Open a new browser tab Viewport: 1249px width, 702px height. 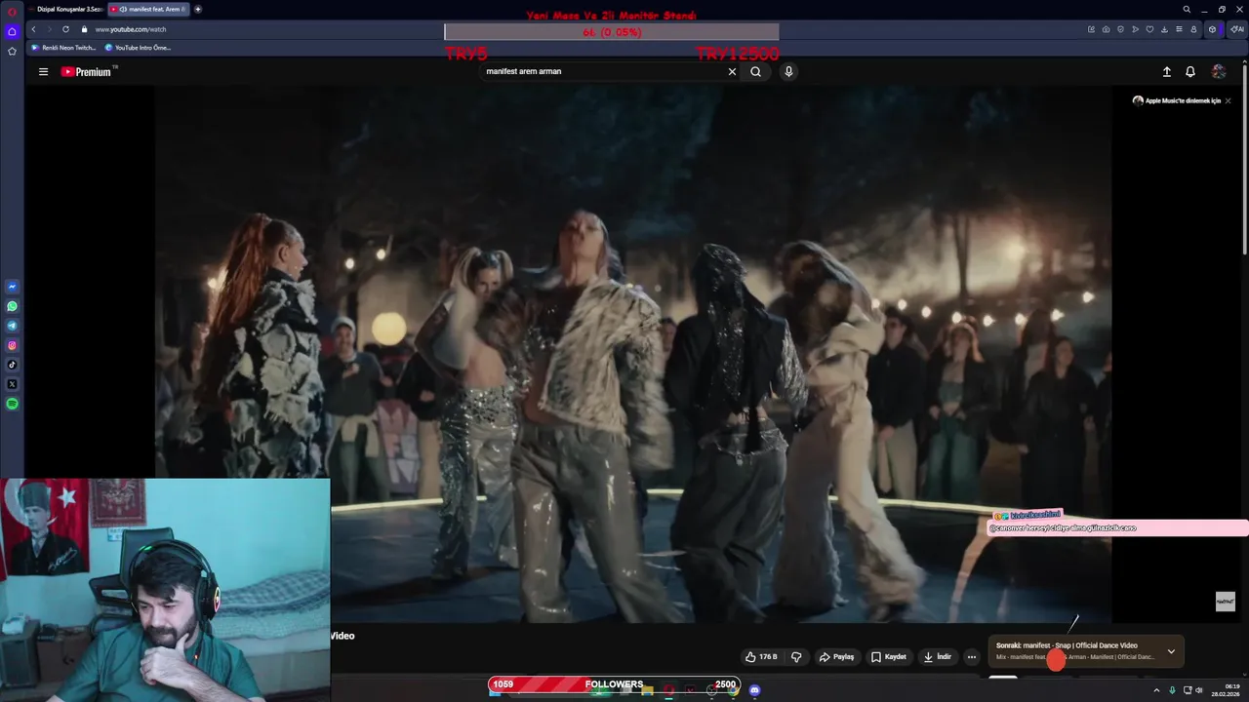coord(198,9)
